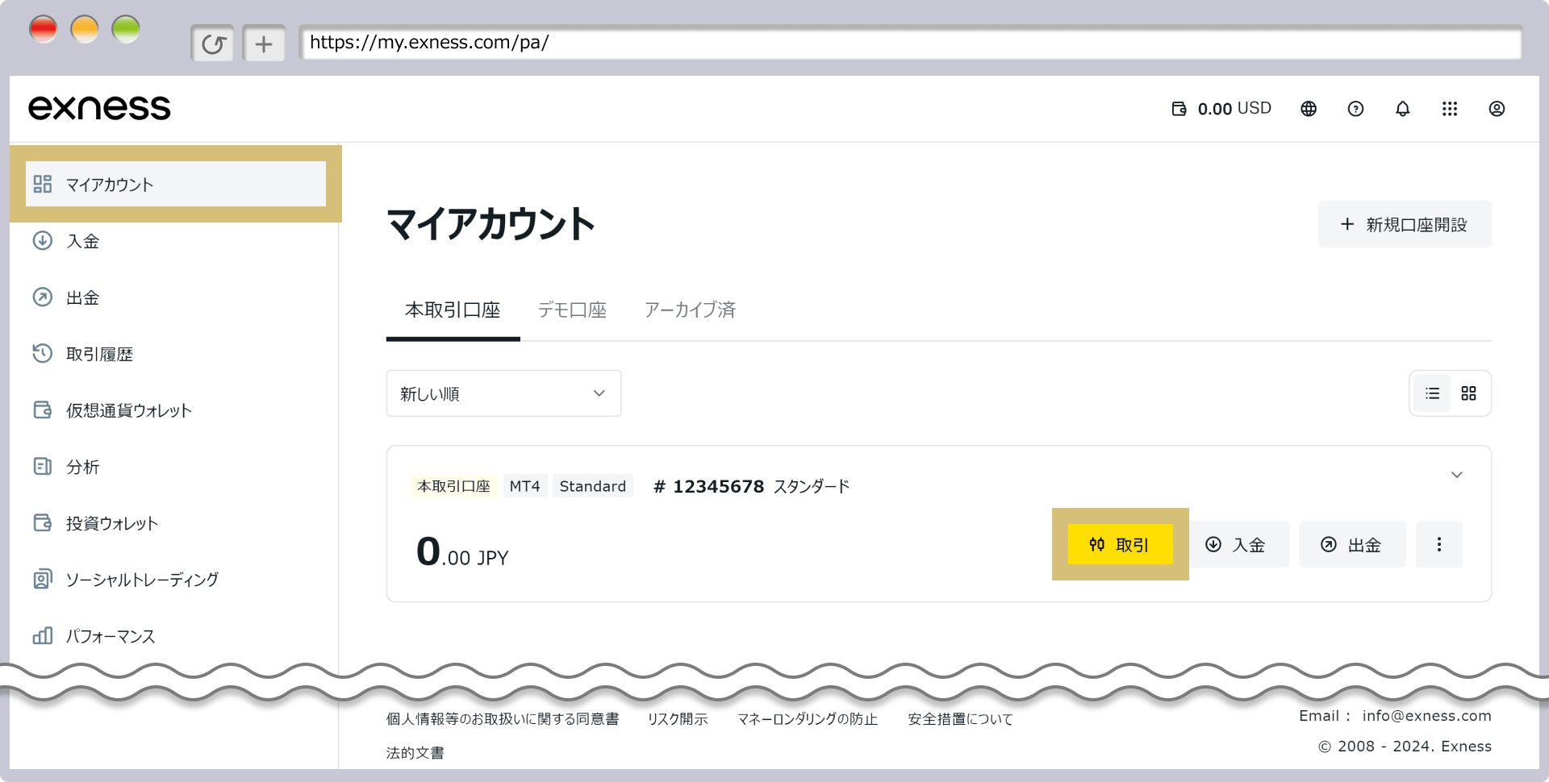Viewport: 1549px width, 782px height.
Task: Click the 新規口座開設 button
Action: click(1405, 224)
